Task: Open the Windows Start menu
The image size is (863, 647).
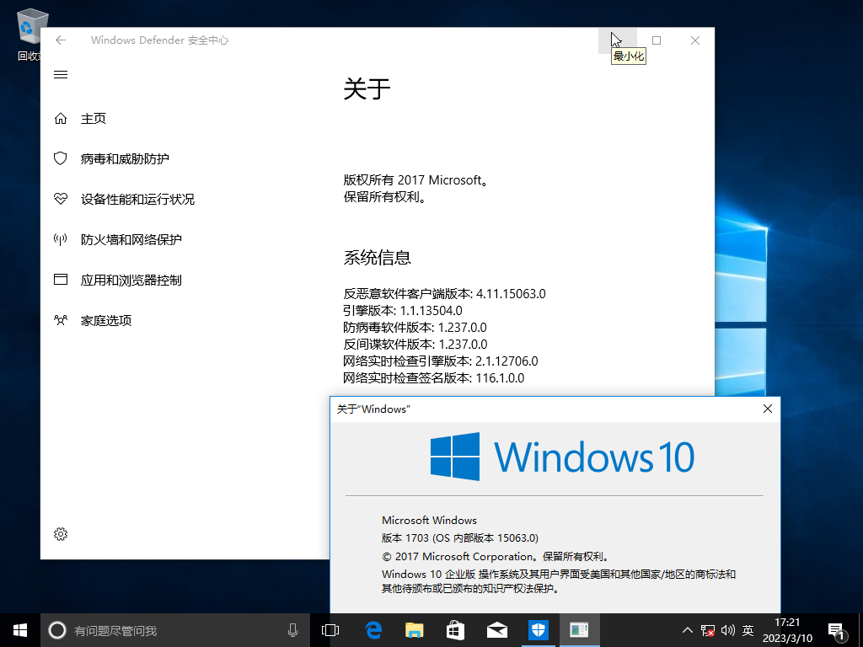Action: click(x=20, y=630)
